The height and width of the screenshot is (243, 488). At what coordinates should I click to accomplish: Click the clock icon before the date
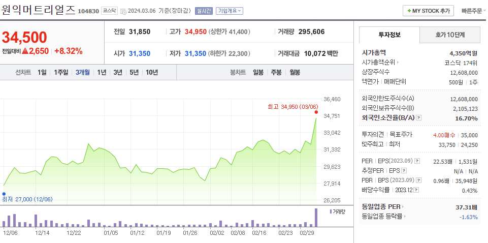[x=123, y=12]
